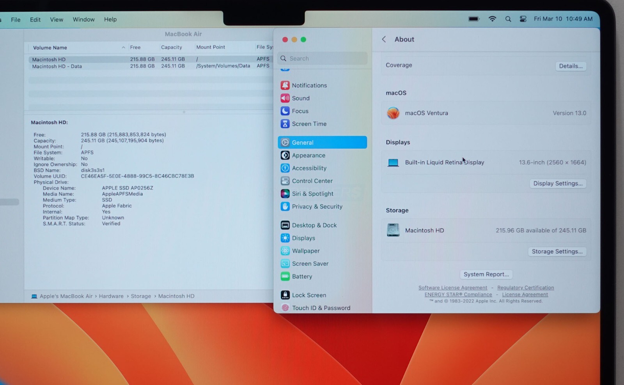The image size is (624, 385).
Task: Click the 13.6-inch display resolution text
Action: point(553,162)
